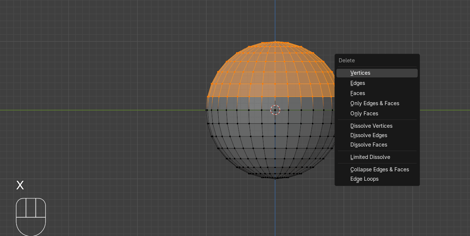Screen dimensions: 470x236
Task: Click the bottom pole vertex of sphere
Action: pos(275,178)
